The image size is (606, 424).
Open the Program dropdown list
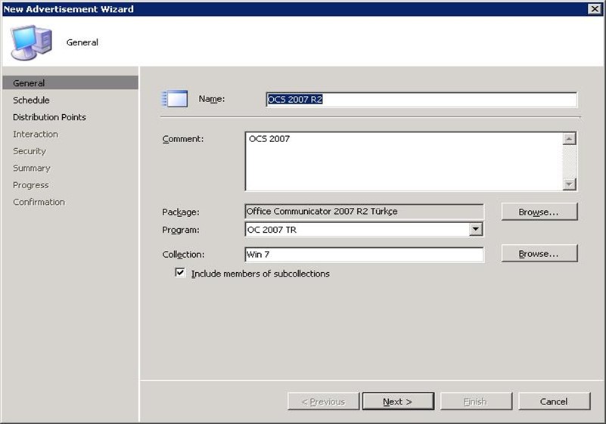click(475, 229)
